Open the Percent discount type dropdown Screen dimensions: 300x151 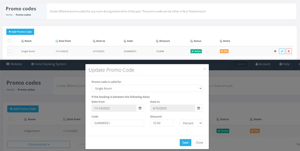[x=191, y=123]
